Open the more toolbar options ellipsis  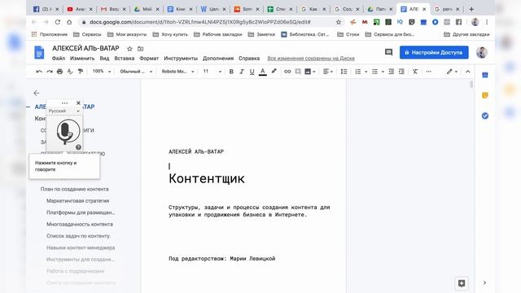pyautogui.click(x=429, y=72)
